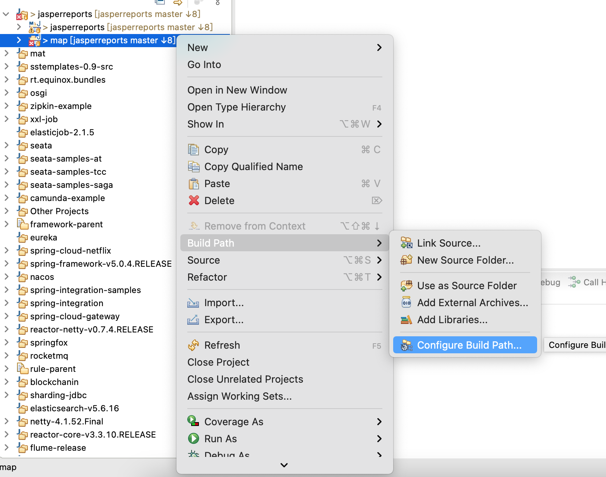The width and height of the screenshot is (606, 477).
Task: Click the Add Libraries books icon
Action: (x=406, y=320)
